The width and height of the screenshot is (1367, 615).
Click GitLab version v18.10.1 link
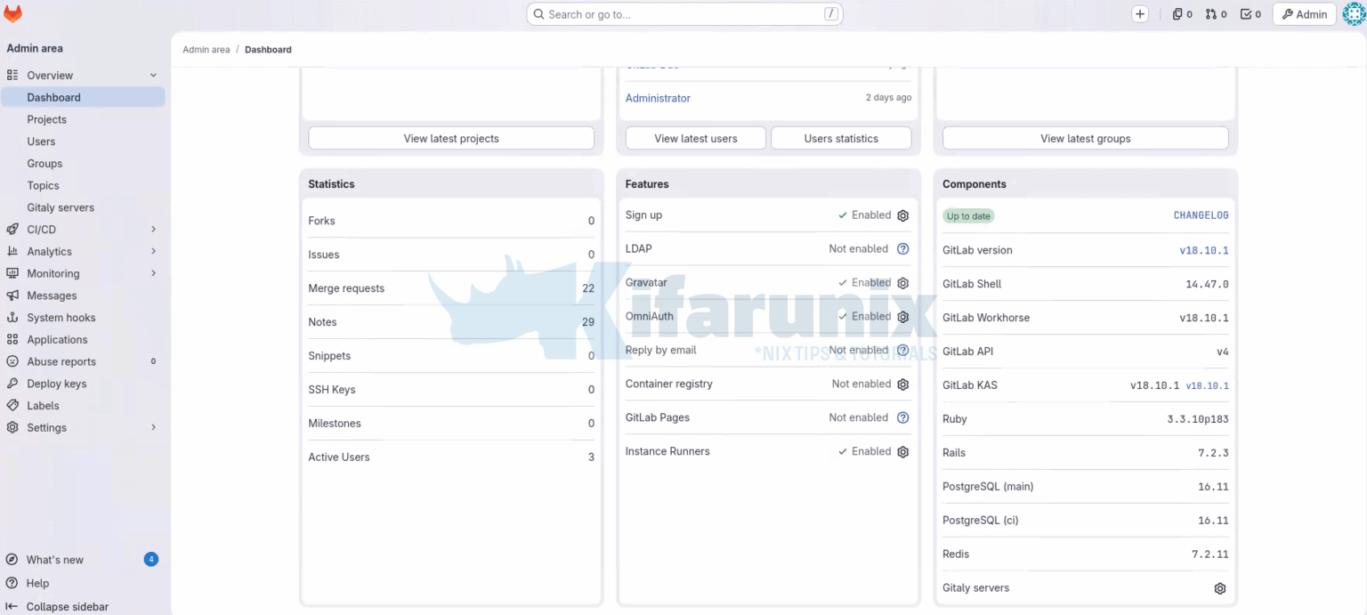pos(1204,250)
